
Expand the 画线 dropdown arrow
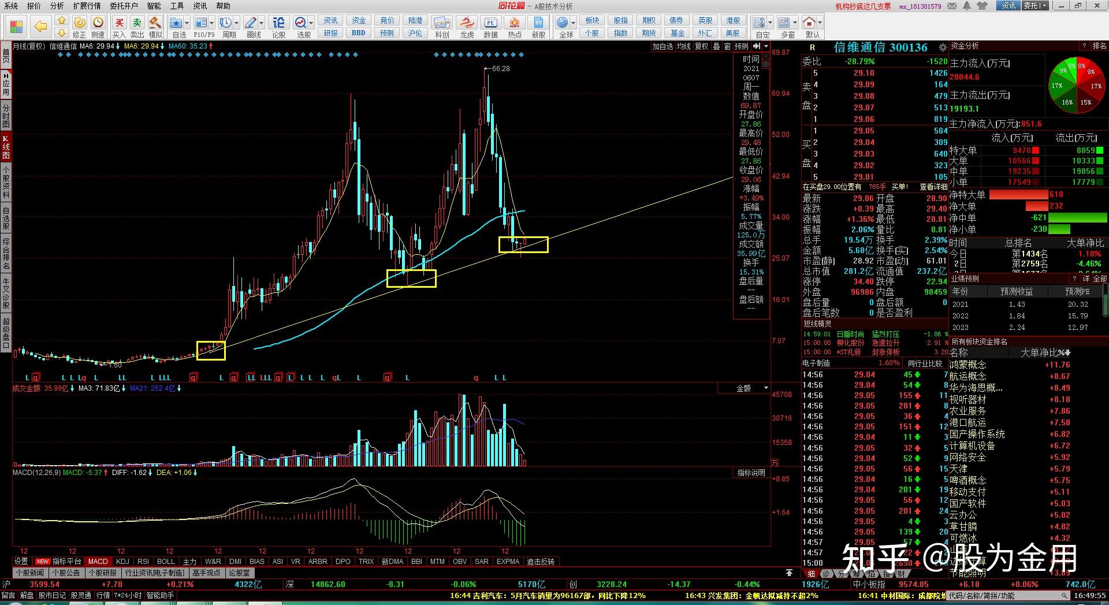point(262,23)
